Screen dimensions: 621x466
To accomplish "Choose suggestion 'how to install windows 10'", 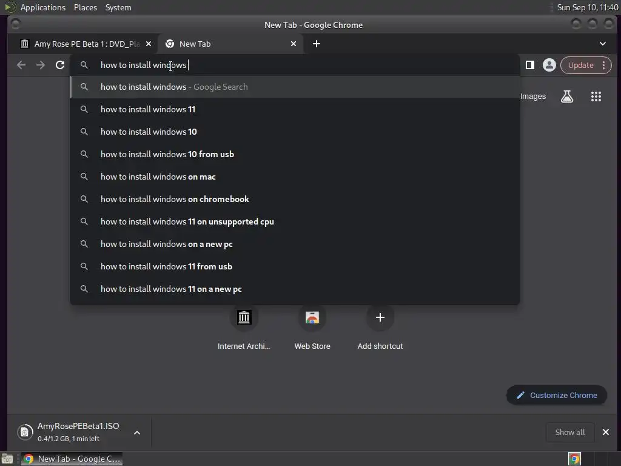I will [x=295, y=132].
